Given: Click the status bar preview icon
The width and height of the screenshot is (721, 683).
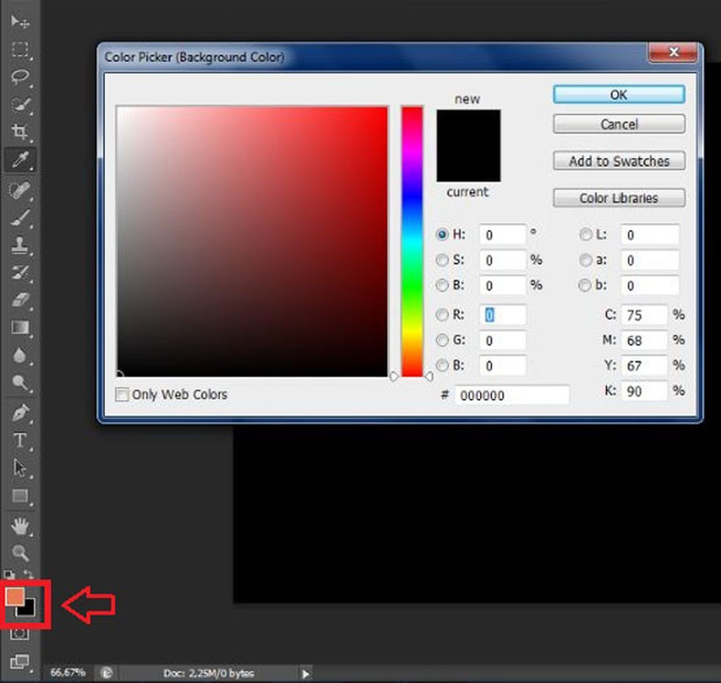Looking at the screenshot, I should (107, 673).
